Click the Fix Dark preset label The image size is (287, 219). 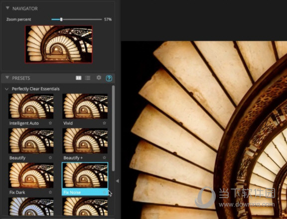coord(17,193)
